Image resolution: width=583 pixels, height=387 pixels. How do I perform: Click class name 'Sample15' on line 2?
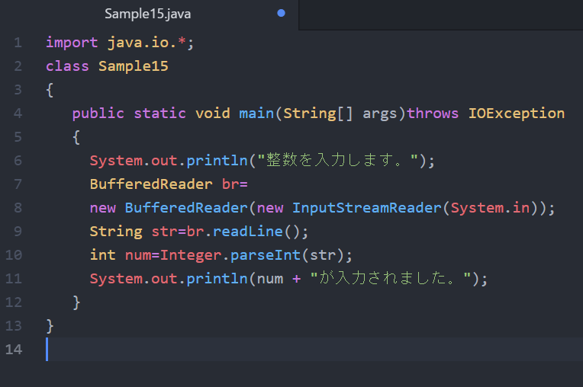pyautogui.click(x=133, y=66)
